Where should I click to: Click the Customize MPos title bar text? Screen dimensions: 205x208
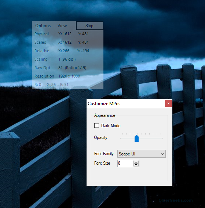tap(104, 104)
